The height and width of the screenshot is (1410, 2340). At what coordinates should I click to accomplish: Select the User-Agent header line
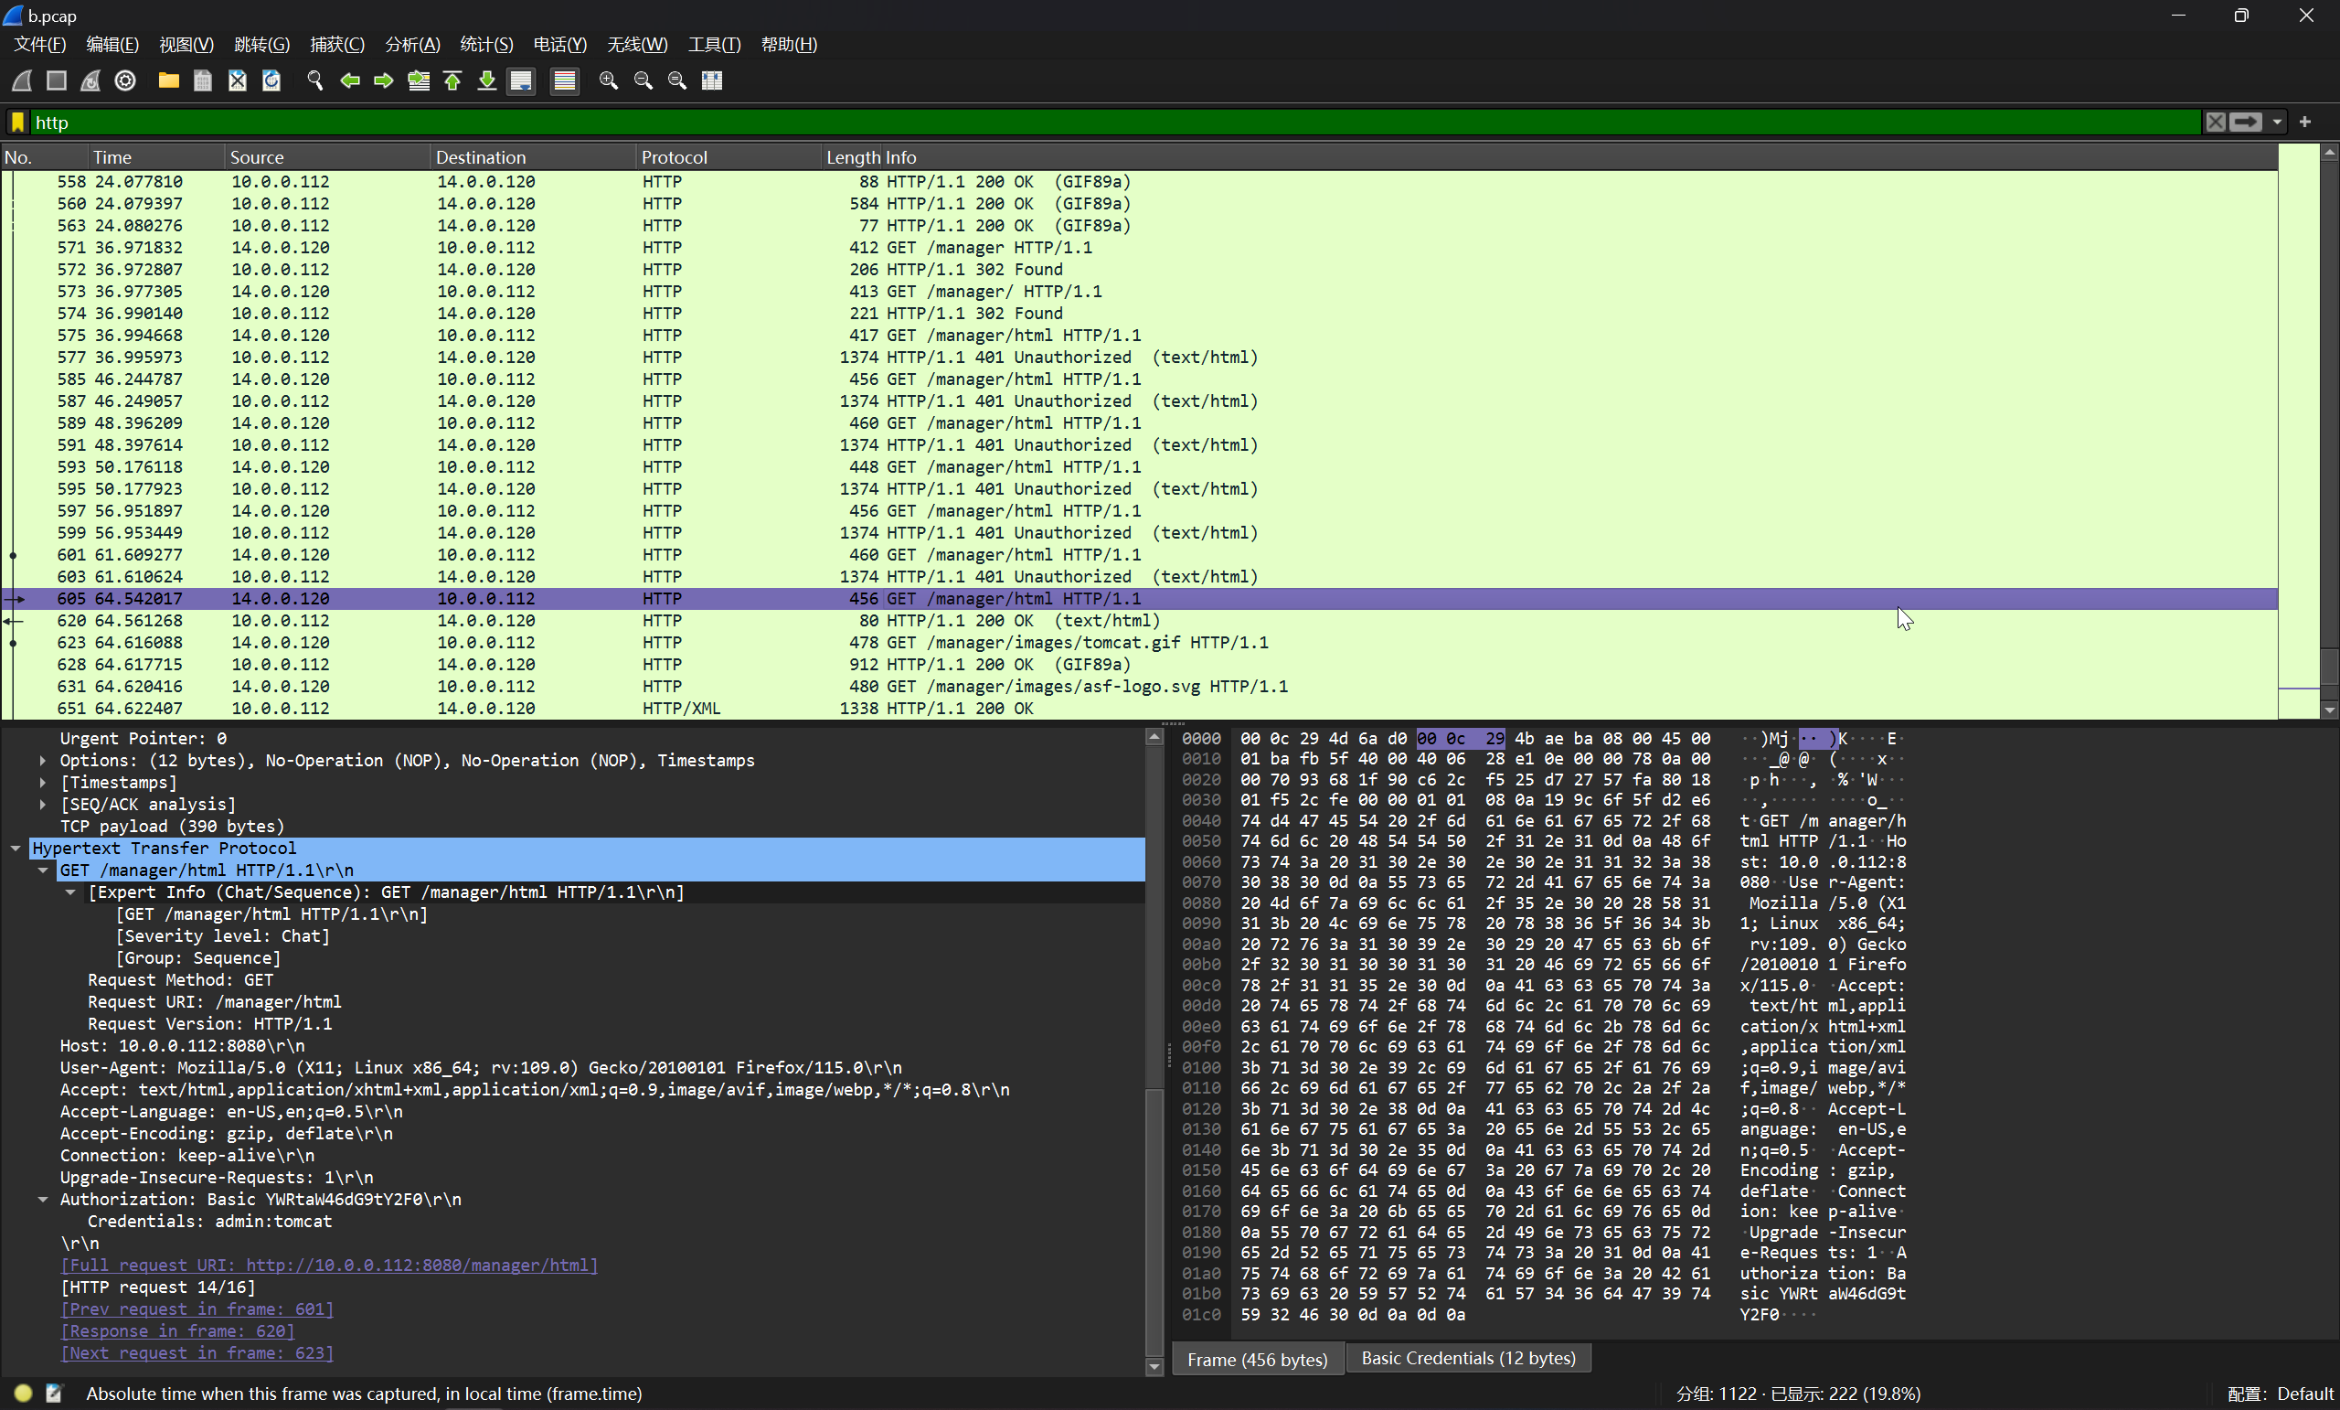[x=481, y=1067]
